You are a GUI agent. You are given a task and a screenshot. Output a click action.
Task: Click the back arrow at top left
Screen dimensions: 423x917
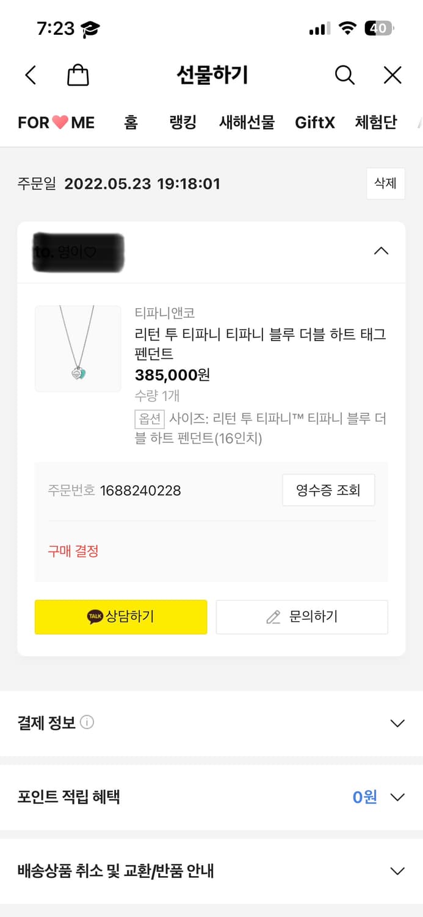tap(31, 74)
